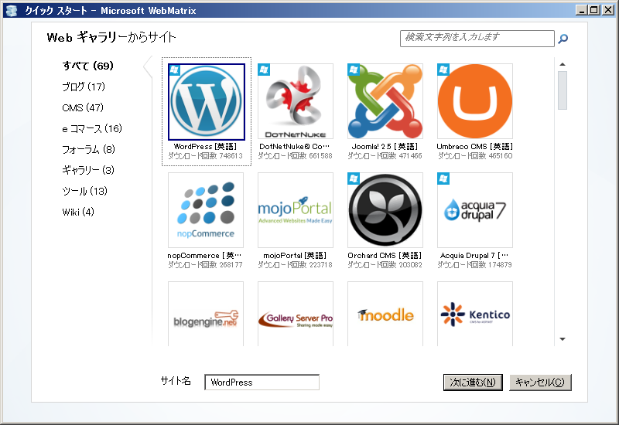Filter gallery by ブログ (17)
Image resolution: width=619 pixels, height=425 pixels.
tap(84, 87)
